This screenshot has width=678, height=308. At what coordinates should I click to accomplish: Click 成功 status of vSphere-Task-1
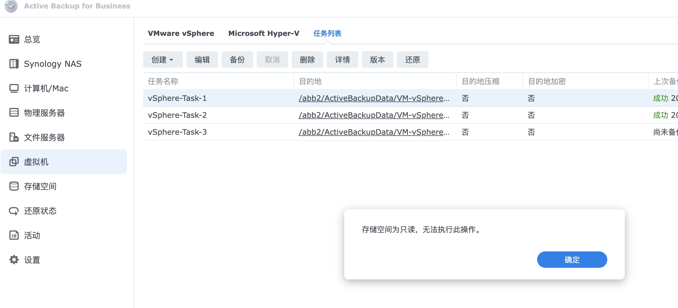coord(660,98)
